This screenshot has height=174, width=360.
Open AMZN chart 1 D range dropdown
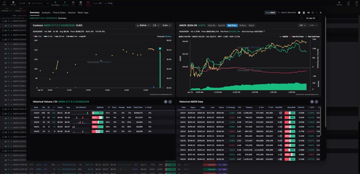[302, 25]
